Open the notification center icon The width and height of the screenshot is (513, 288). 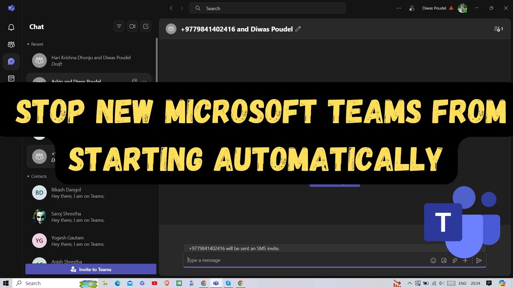pos(489,283)
